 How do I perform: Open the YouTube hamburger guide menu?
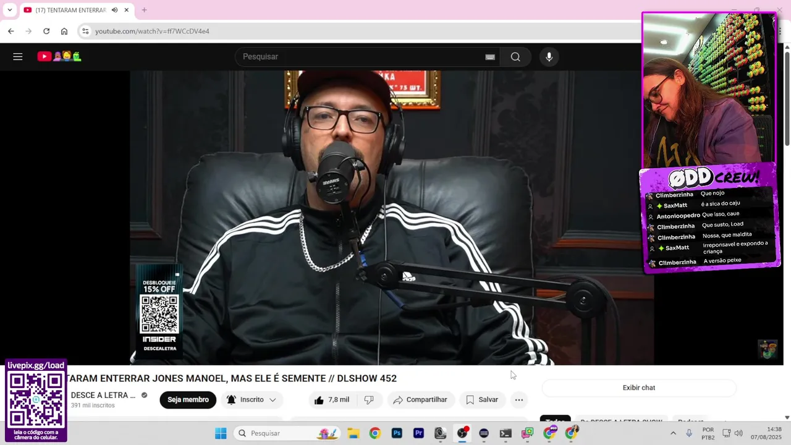coord(18,57)
